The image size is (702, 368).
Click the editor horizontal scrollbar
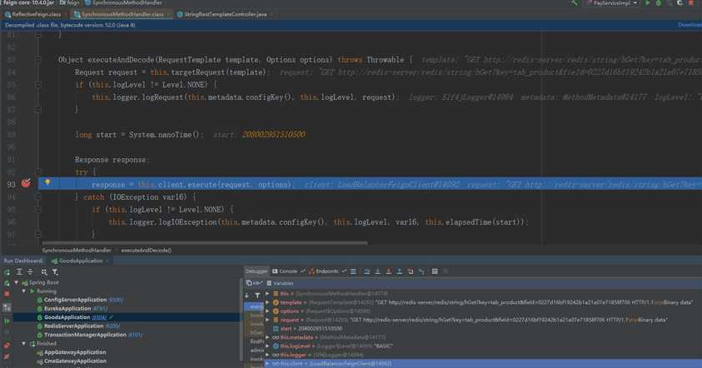[x=204, y=243]
